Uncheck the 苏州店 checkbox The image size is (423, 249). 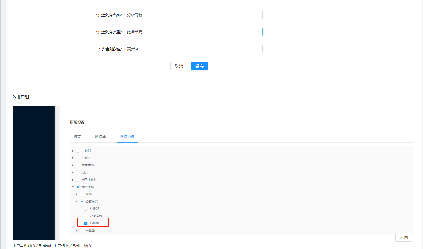86,223
